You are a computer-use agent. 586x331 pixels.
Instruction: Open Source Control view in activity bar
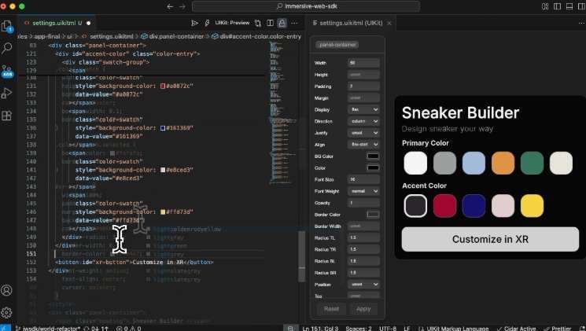[8, 70]
